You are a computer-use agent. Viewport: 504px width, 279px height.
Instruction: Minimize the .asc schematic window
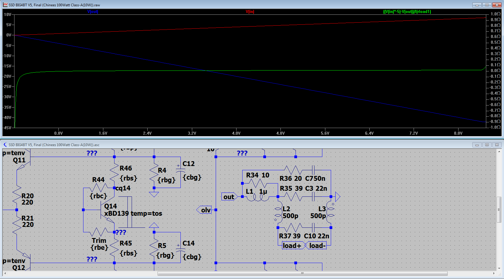pyautogui.click(x=477, y=145)
